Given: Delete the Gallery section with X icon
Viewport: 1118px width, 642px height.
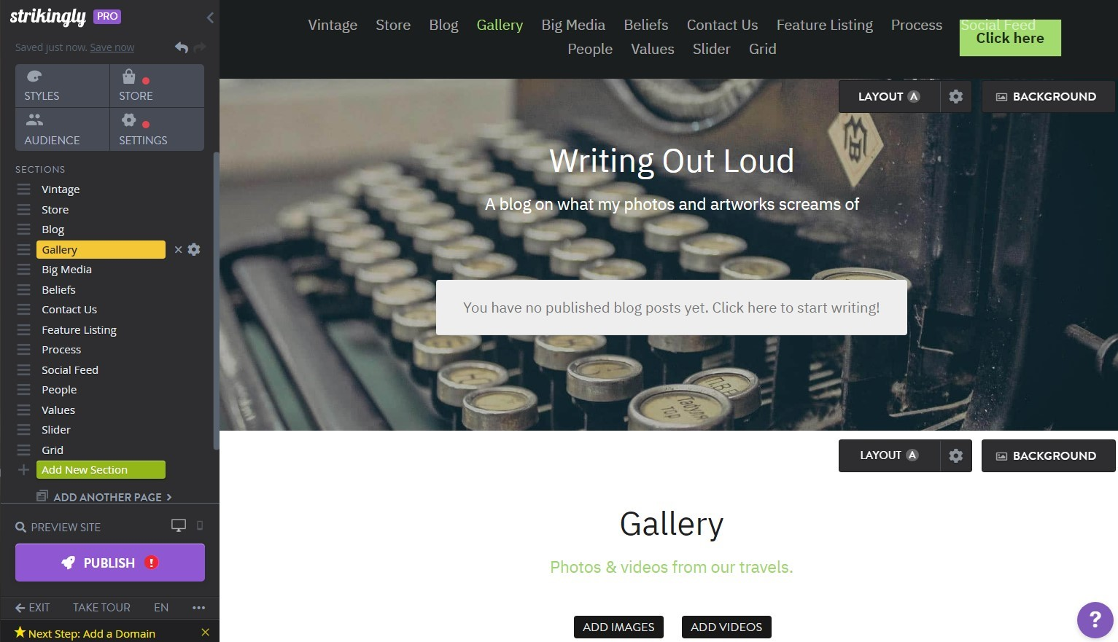Looking at the screenshot, I should [178, 249].
